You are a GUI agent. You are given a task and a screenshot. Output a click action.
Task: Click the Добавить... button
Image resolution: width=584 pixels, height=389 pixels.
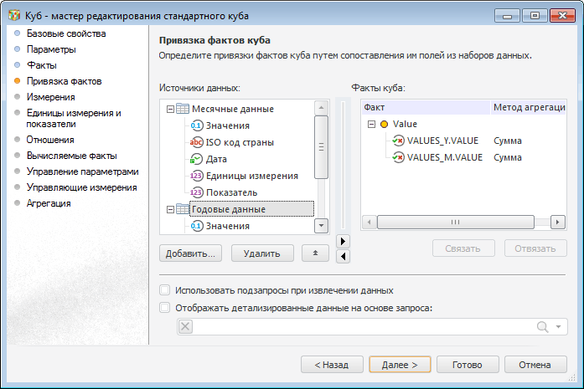pyautogui.click(x=190, y=253)
